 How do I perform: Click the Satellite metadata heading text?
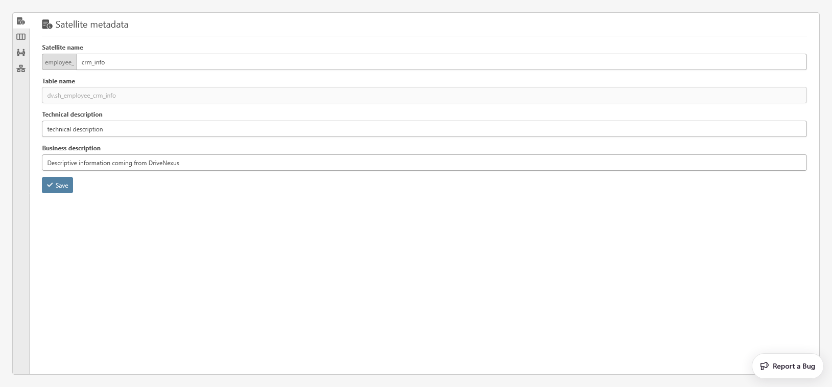(92, 25)
